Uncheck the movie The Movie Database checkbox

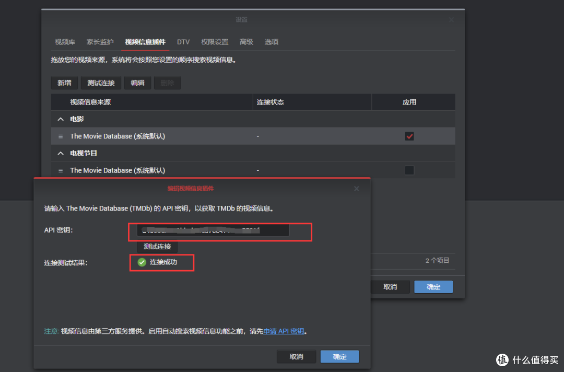coord(409,136)
